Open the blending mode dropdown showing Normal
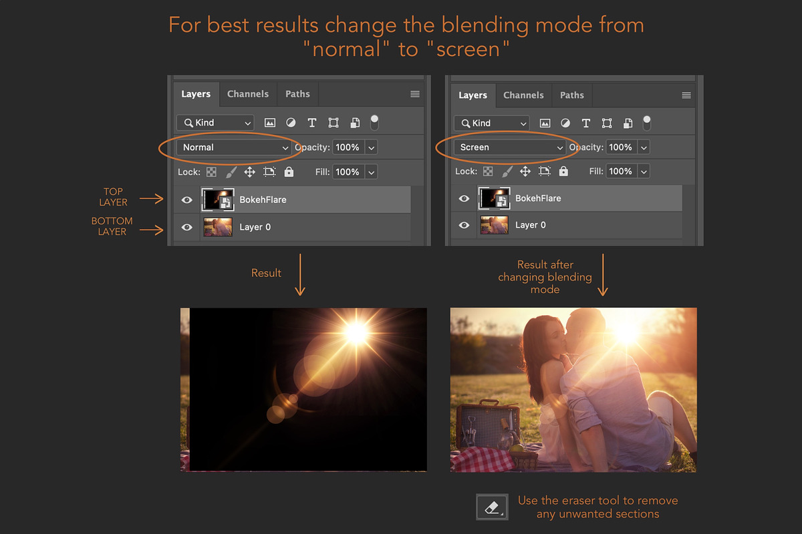The height and width of the screenshot is (534, 802). point(234,148)
